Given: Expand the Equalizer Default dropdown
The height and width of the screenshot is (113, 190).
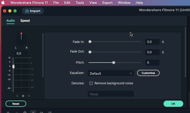Looking at the screenshot, I should 111,73.
